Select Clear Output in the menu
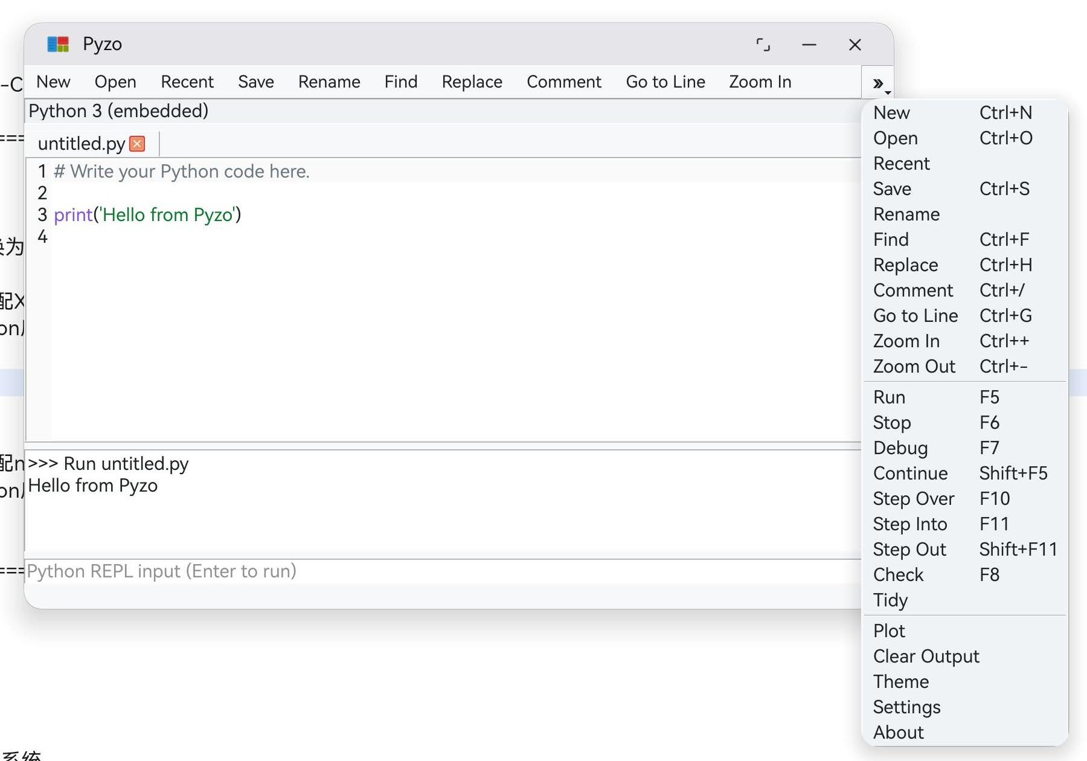Viewport: 1087px width, 761px height. click(x=964, y=657)
